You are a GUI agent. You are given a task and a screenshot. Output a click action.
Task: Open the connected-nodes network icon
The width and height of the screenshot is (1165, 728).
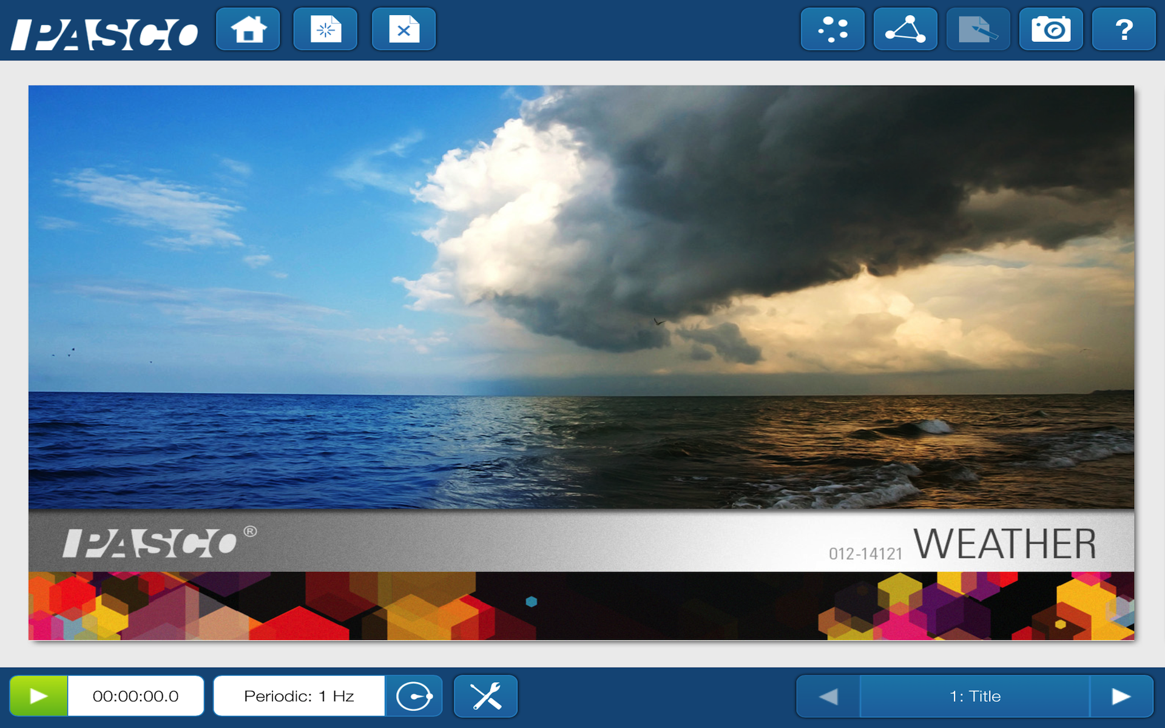pyautogui.click(x=905, y=29)
